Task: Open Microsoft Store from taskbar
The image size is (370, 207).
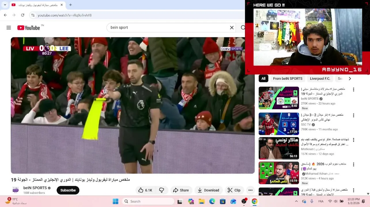Action: 223,202
